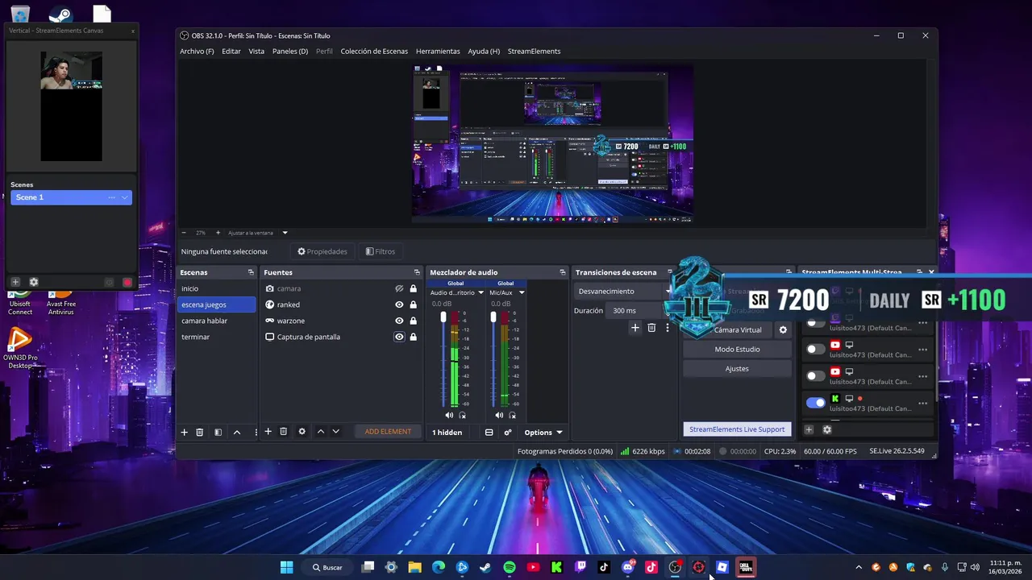Image resolution: width=1032 pixels, height=580 pixels.
Task: Open Spotify from the taskbar
Action: pos(510,567)
